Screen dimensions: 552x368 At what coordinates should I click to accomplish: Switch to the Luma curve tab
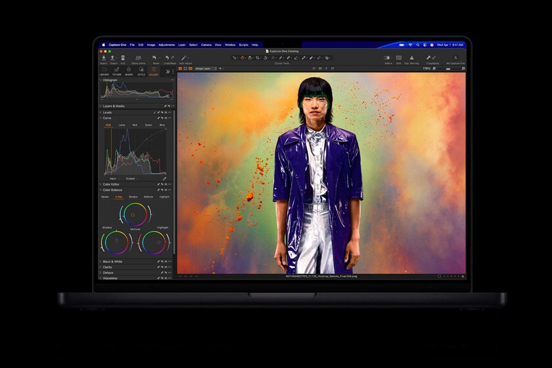[122, 124]
